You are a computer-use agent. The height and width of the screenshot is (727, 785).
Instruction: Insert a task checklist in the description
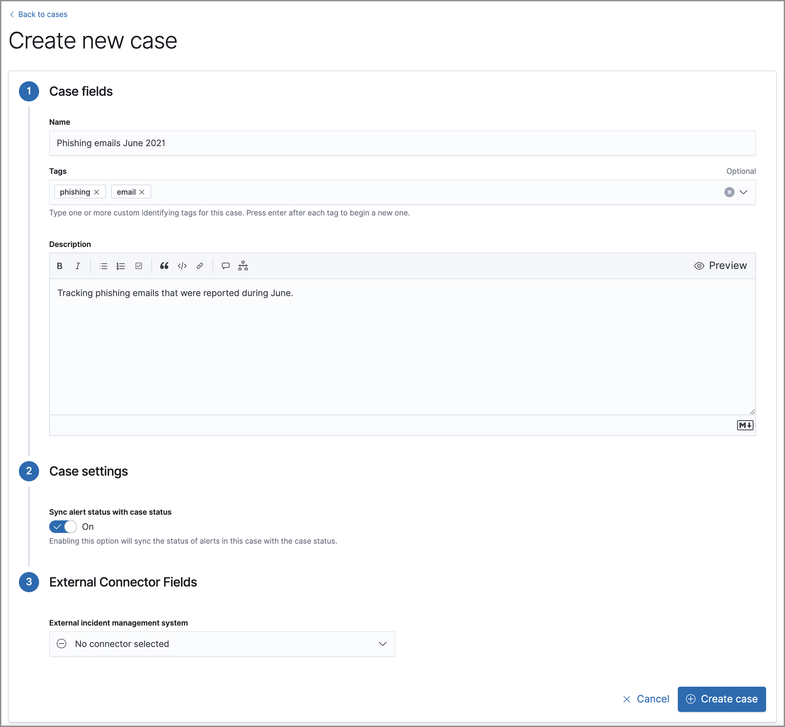click(138, 266)
